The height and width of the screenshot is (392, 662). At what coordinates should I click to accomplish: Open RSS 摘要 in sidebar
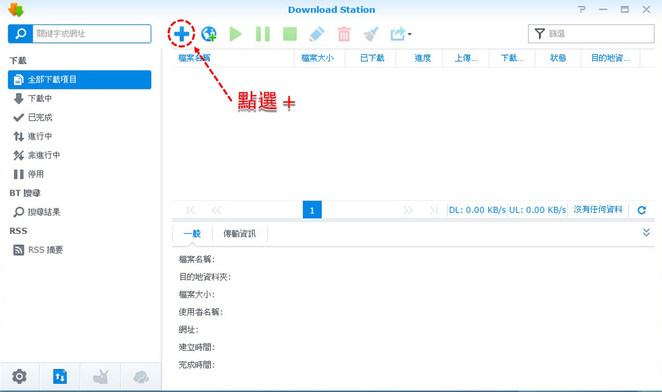click(80, 250)
